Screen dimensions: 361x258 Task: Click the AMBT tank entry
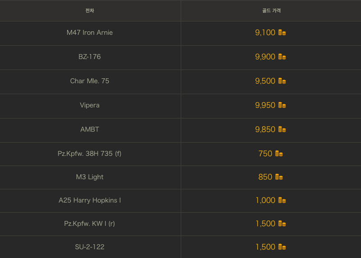[x=89, y=129]
